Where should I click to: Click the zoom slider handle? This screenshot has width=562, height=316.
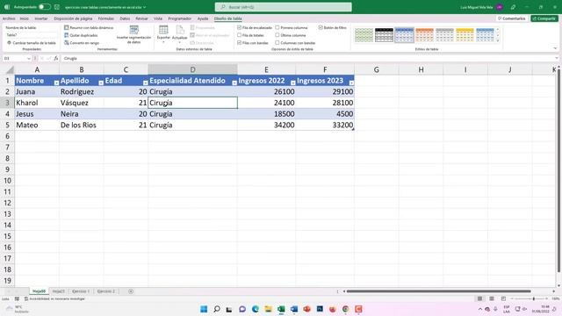(x=533, y=298)
